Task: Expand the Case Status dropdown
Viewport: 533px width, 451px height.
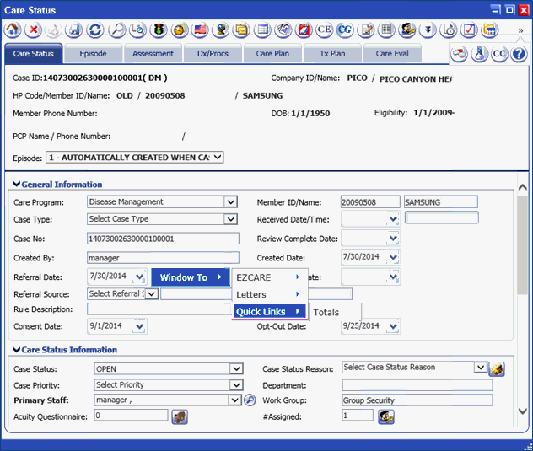Action: 236,369
